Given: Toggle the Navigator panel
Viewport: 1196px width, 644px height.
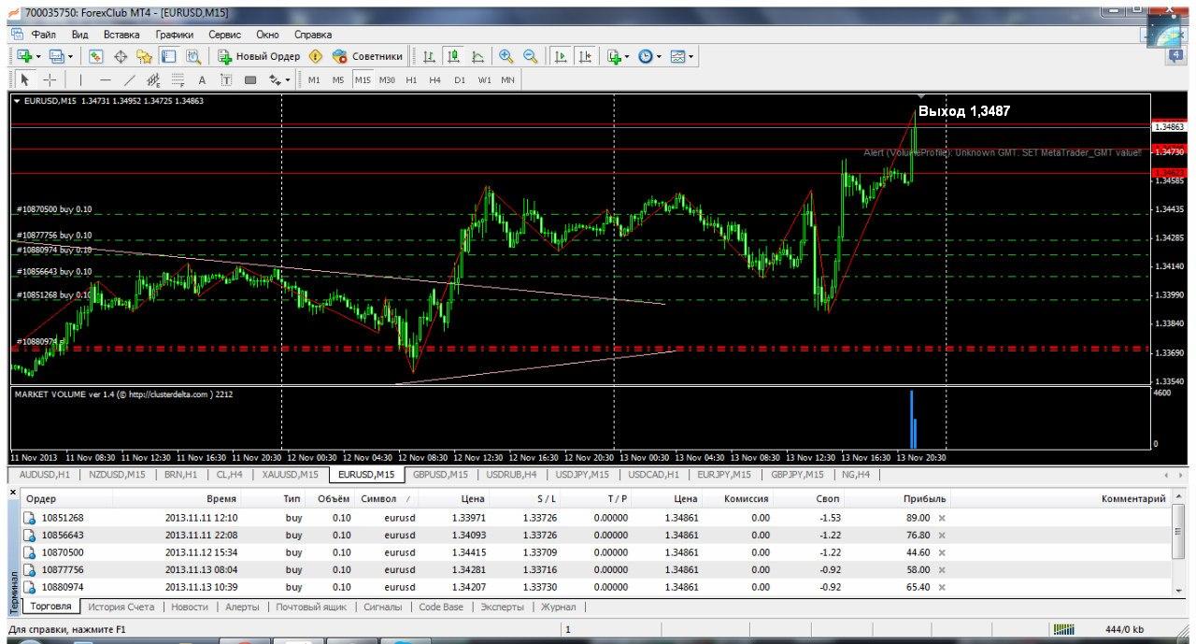Looking at the screenshot, I should [145, 56].
